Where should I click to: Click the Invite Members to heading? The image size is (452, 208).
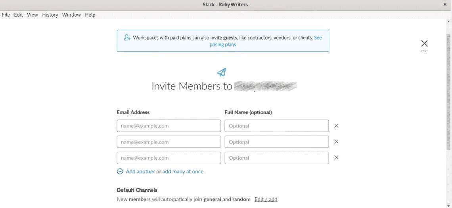click(192, 86)
